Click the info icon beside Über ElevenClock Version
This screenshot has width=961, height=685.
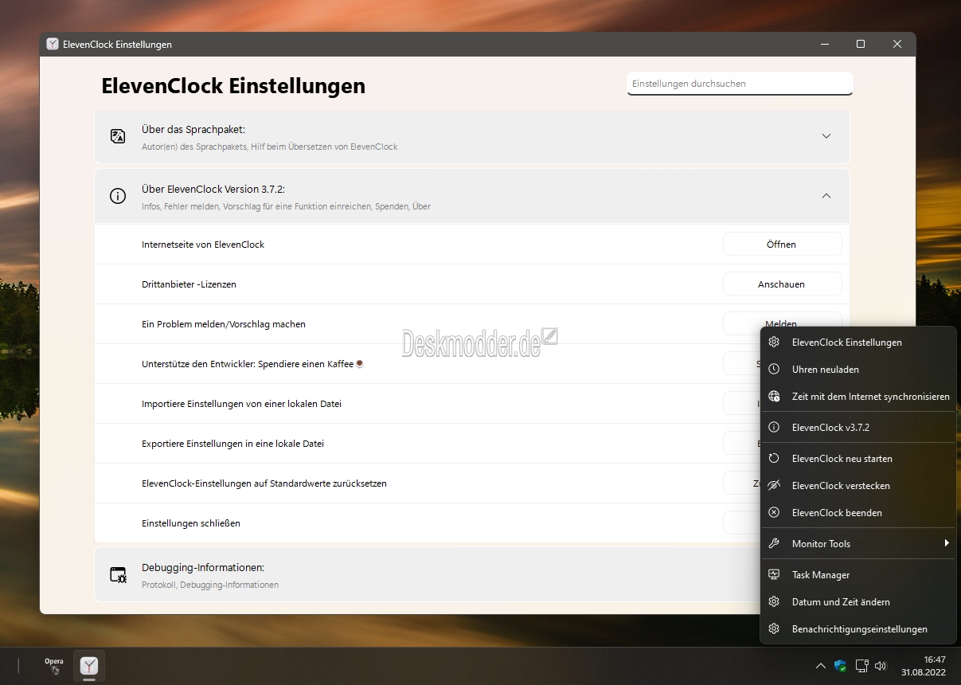[x=118, y=196]
